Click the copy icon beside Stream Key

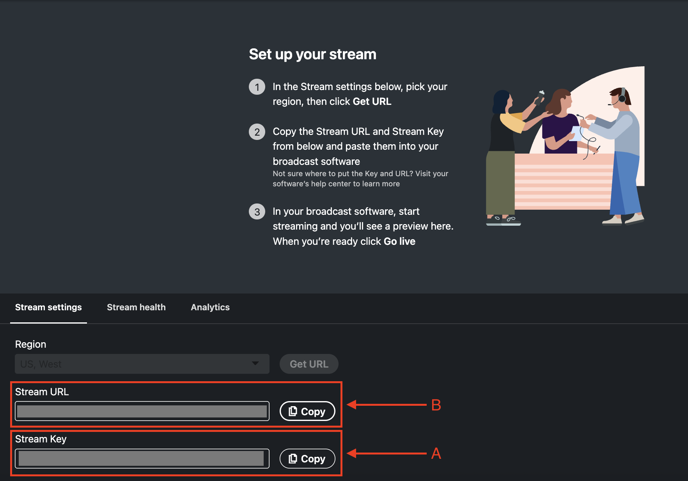tap(293, 459)
